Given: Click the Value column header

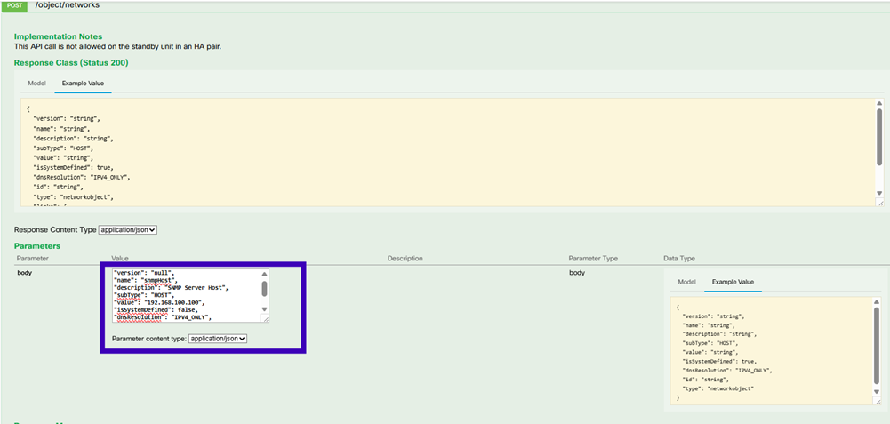Looking at the screenshot, I should [x=120, y=259].
